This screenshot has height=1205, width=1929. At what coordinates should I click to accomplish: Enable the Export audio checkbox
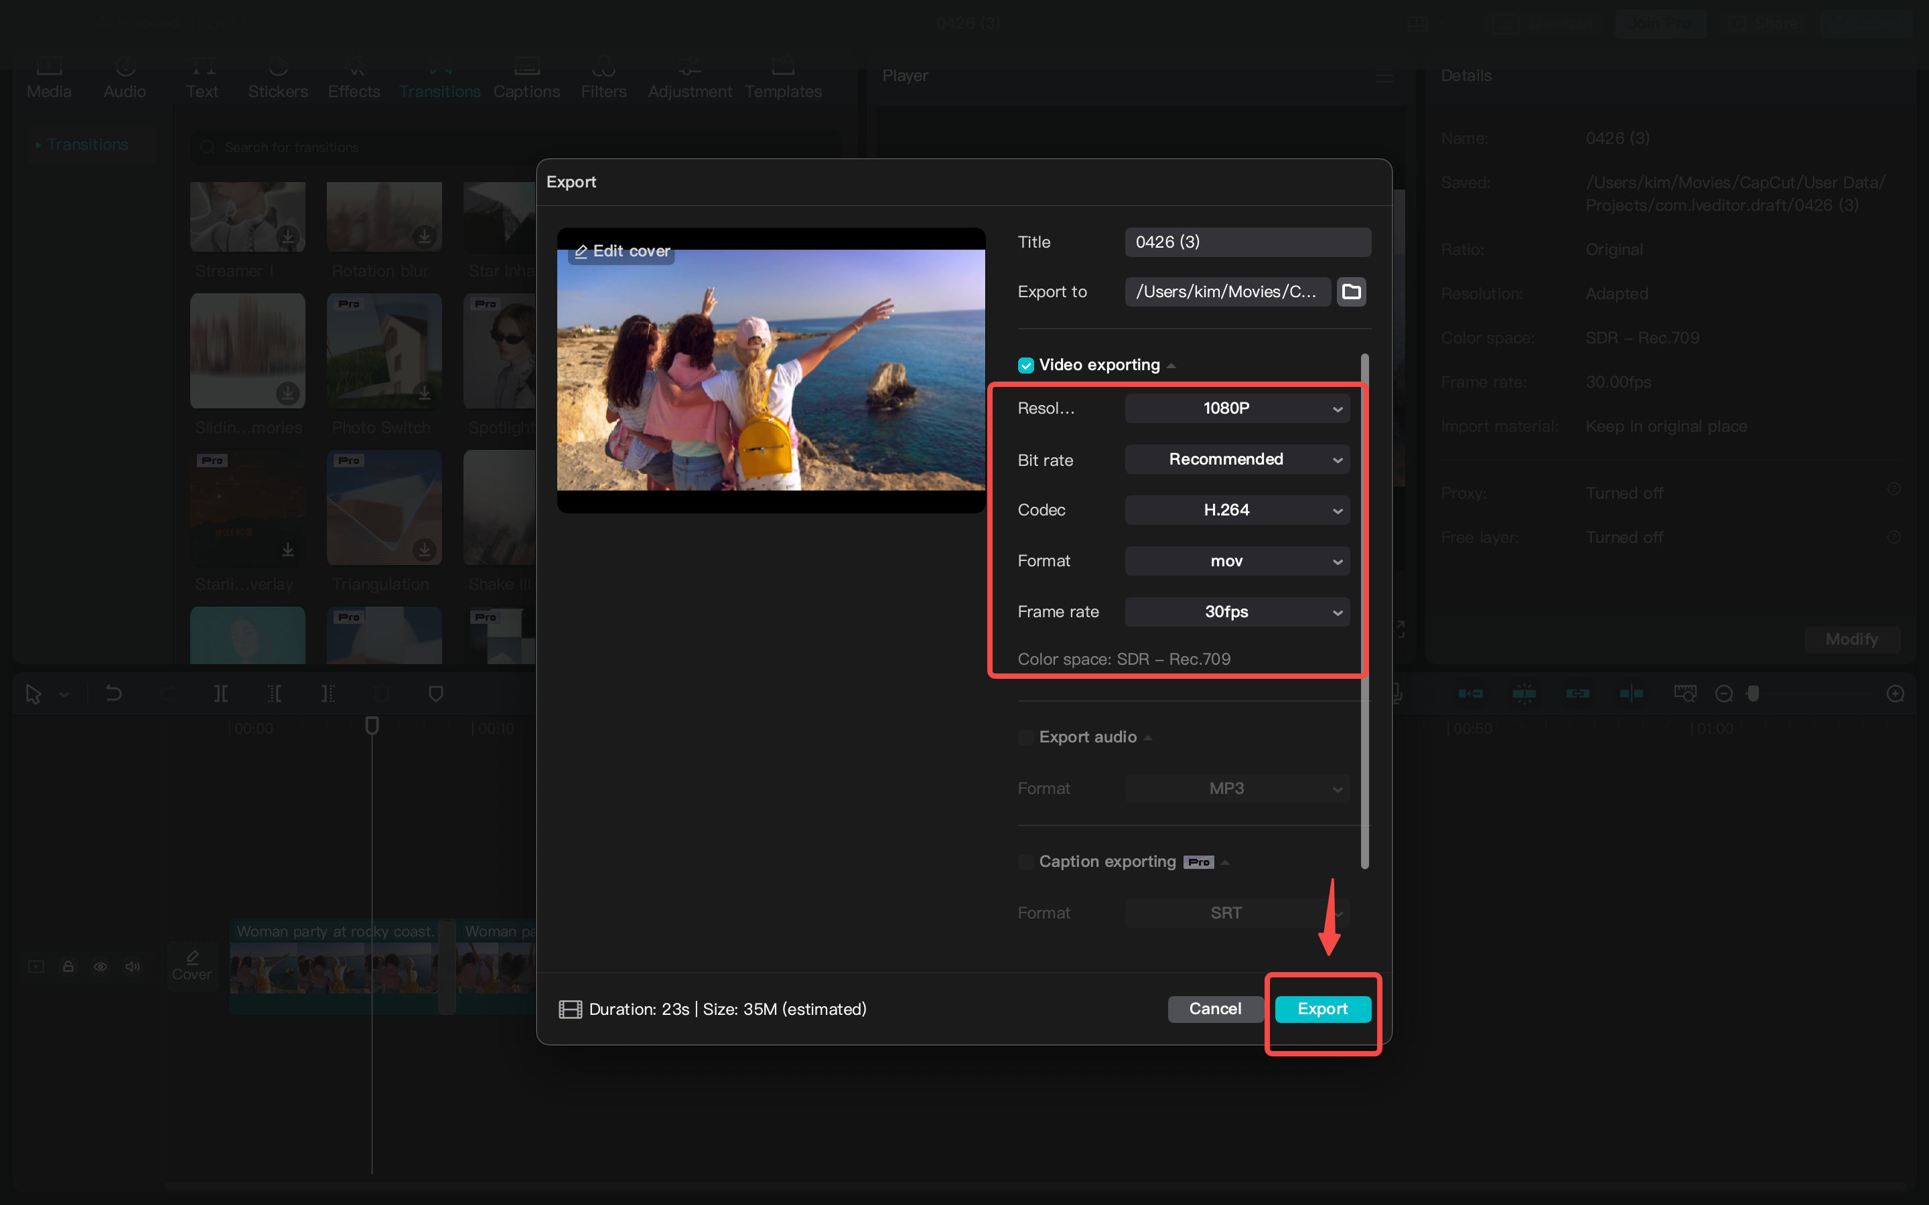coord(1025,737)
